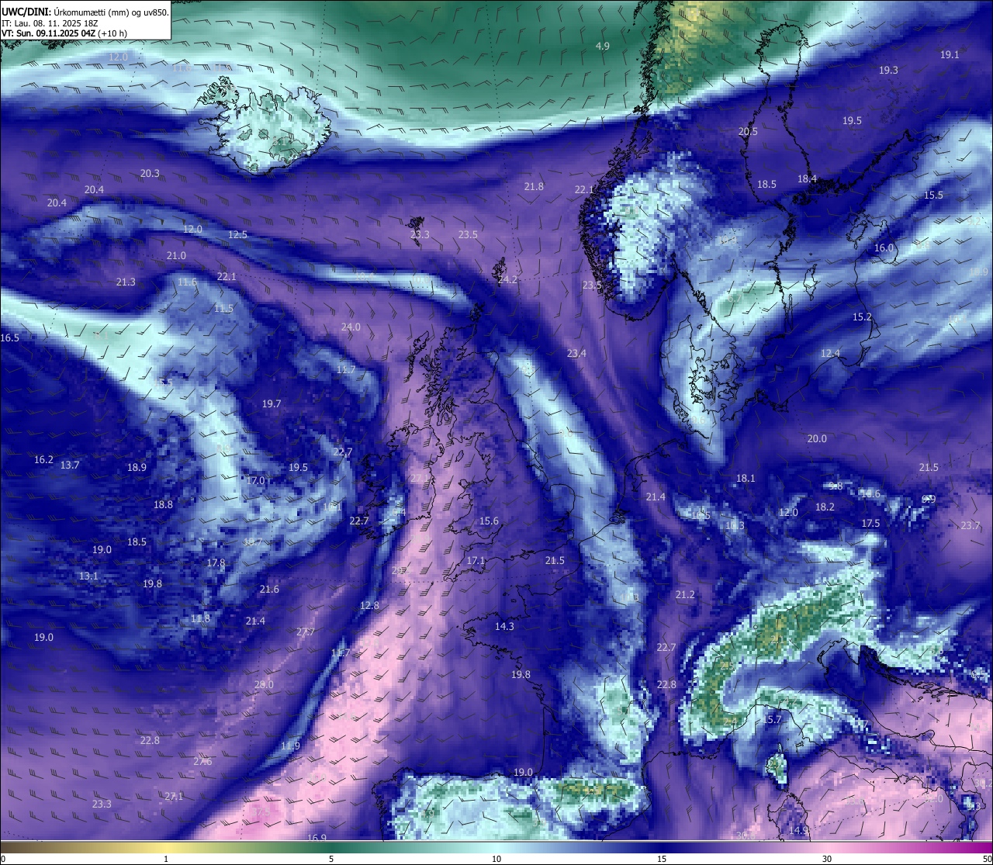Click the 11.5 map value
Viewport: 993px width, 865px height.
click(223, 309)
